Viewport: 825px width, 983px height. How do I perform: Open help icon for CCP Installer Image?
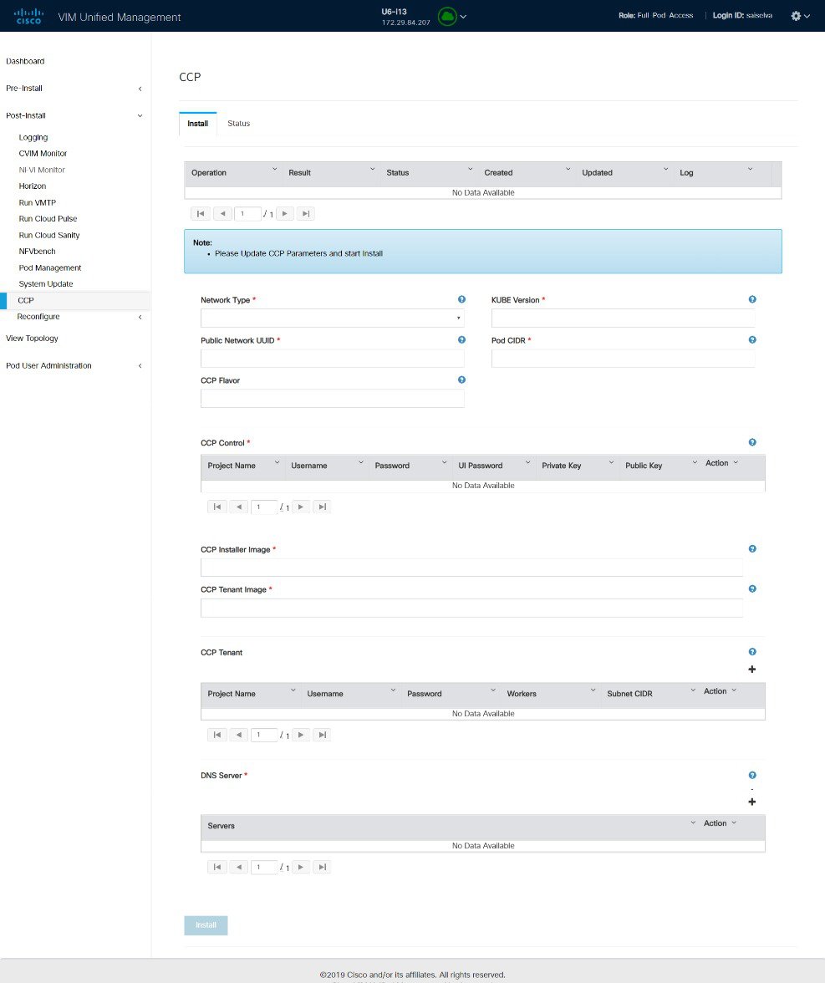(x=752, y=549)
